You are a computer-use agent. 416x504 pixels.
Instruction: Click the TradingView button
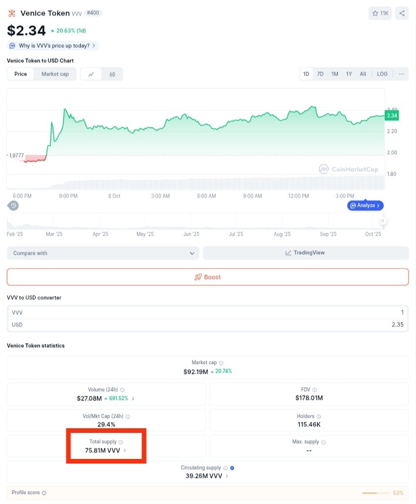(306, 253)
